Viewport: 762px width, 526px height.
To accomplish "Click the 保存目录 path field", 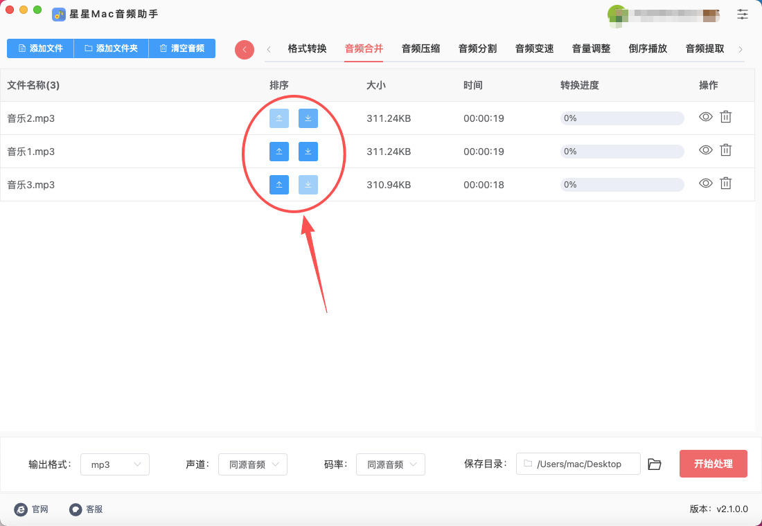I will click(x=578, y=464).
